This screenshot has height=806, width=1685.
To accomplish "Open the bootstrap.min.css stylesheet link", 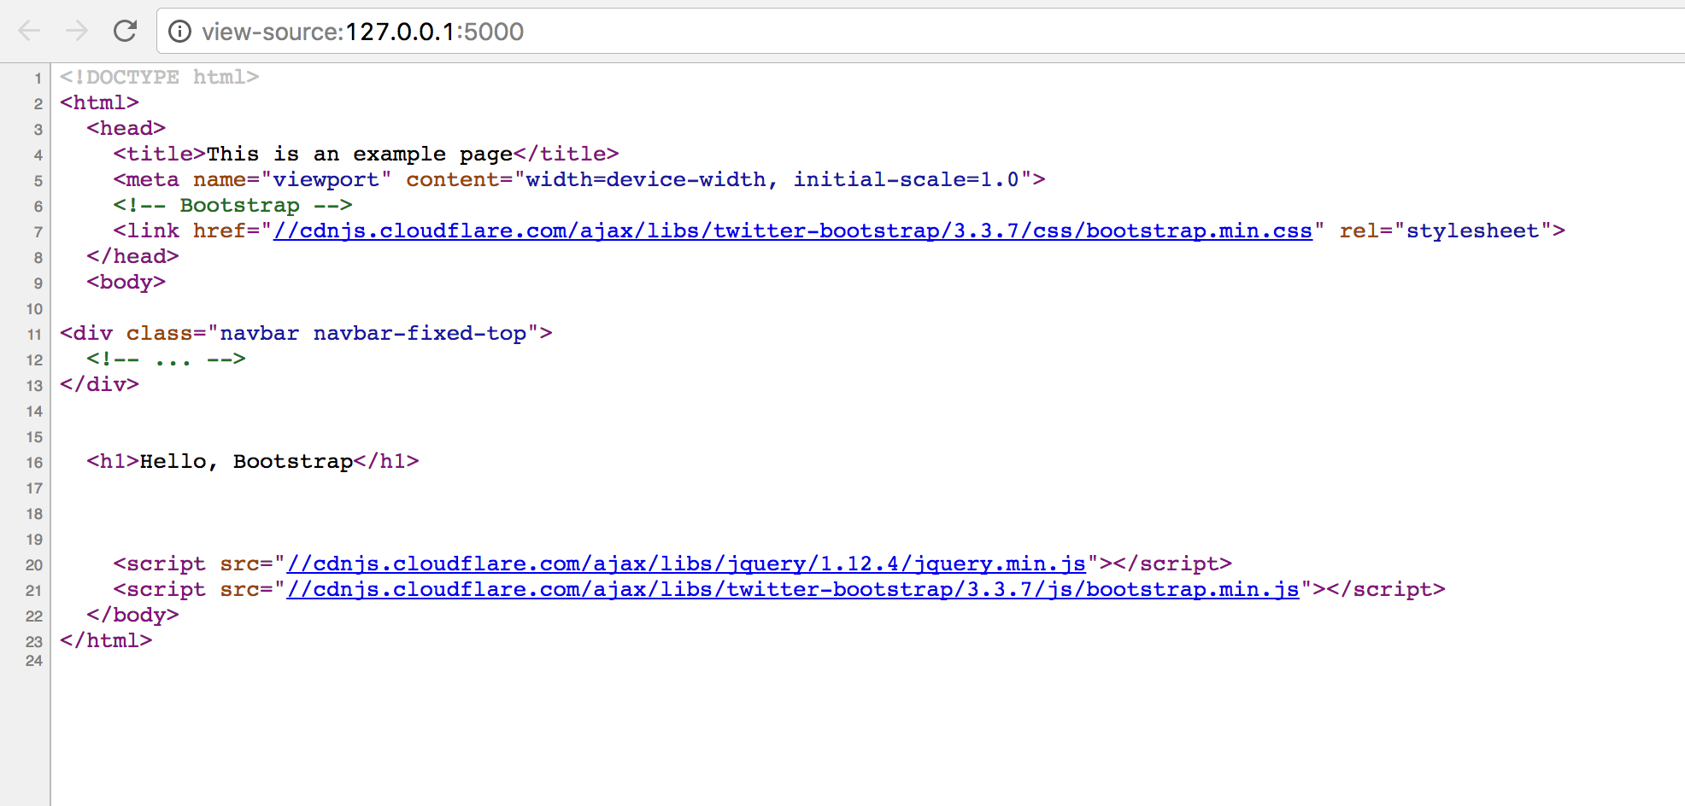I will pyautogui.click(x=792, y=231).
